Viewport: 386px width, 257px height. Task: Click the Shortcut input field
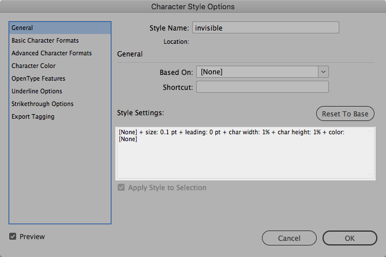[263, 87]
